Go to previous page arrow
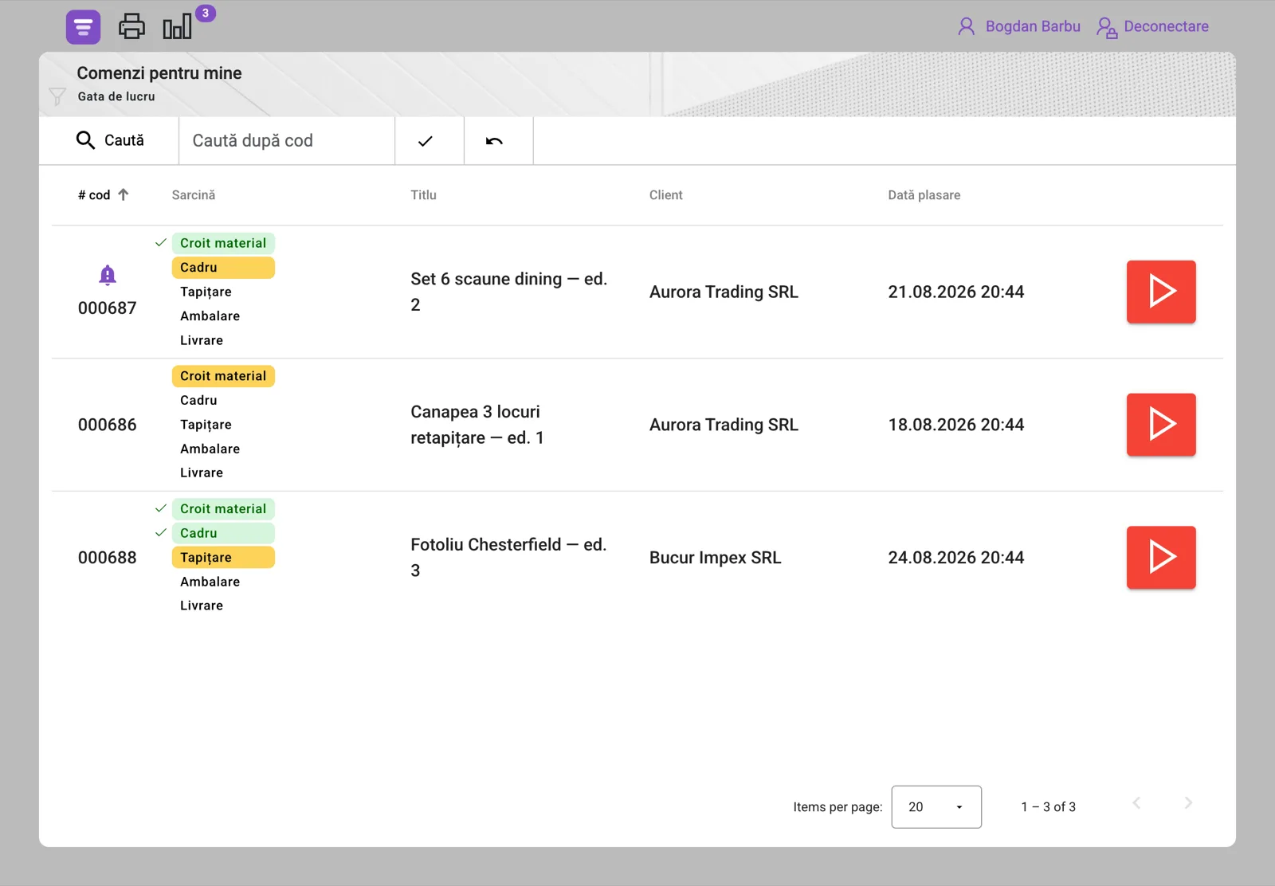1275x886 pixels. point(1136,803)
